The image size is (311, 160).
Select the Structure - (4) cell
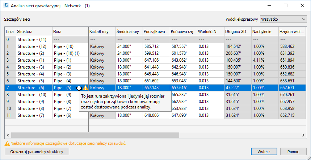pos(34,74)
